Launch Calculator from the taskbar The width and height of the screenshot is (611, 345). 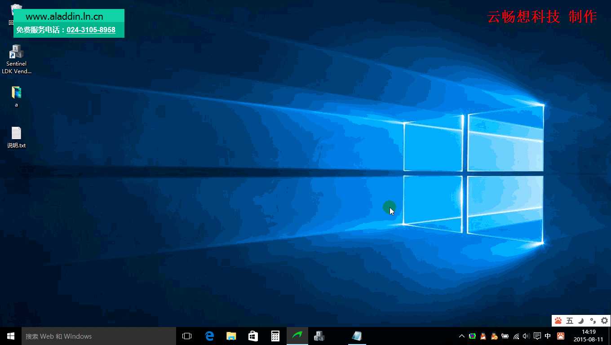coord(275,336)
